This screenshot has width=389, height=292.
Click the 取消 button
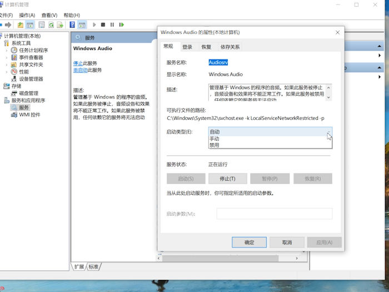287,242
